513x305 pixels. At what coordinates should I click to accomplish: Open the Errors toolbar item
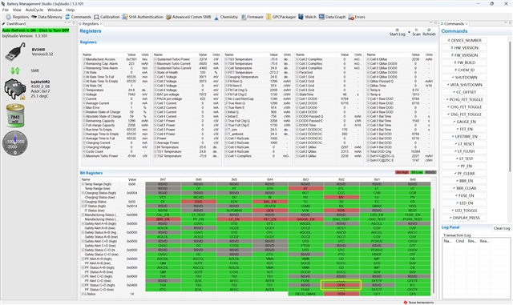[x=357, y=17]
